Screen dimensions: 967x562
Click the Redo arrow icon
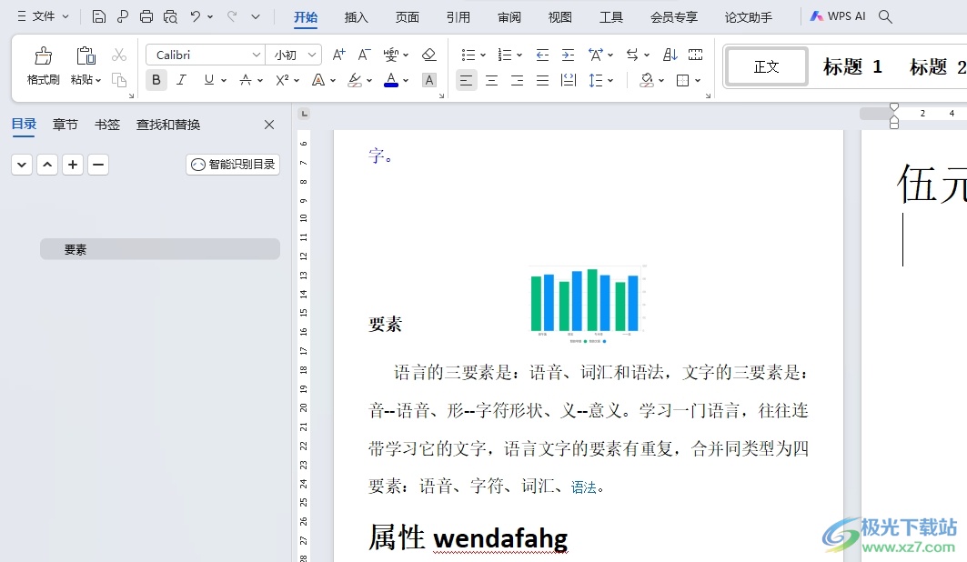[x=232, y=16]
